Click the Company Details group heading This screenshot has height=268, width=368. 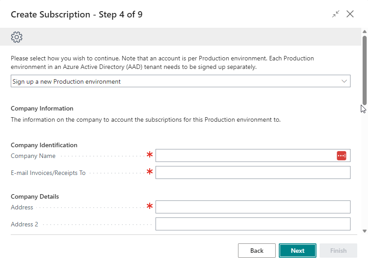pos(35,196)
